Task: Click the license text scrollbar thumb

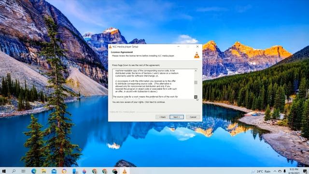Action: (x=196, y=82)
